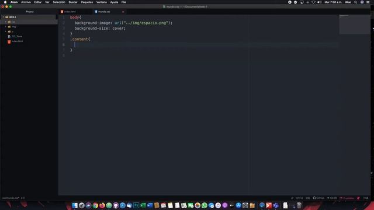Open the Atom application menu
Image resolution: width=374 pixels, height=210 pixels.
click(14, 2)
